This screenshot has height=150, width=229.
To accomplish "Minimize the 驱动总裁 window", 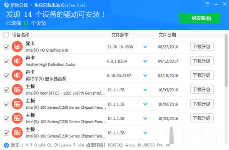I will pos(216,4).
